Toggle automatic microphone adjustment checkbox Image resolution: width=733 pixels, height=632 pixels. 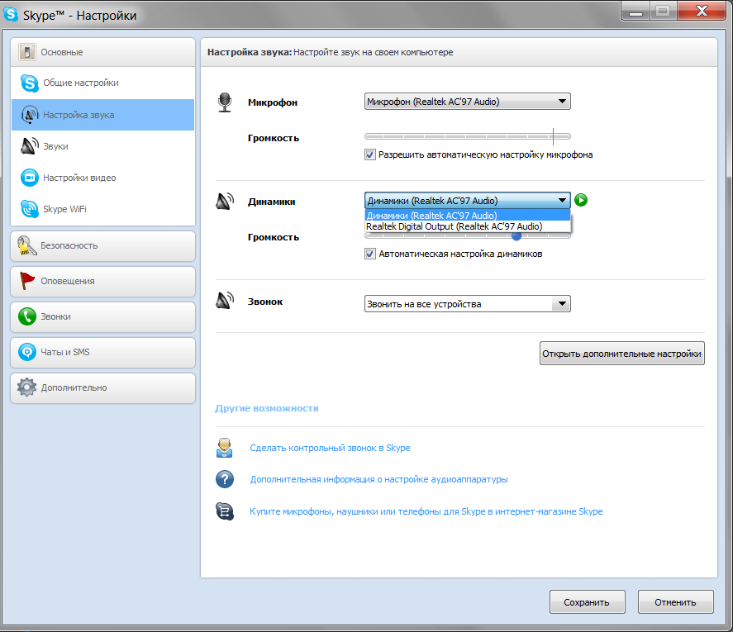(369, 154)
